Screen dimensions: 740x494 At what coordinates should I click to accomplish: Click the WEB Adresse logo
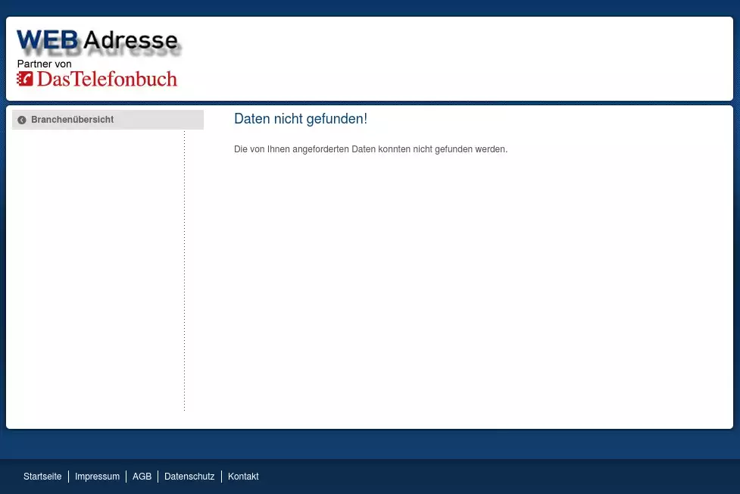click(x=97, y=42)
